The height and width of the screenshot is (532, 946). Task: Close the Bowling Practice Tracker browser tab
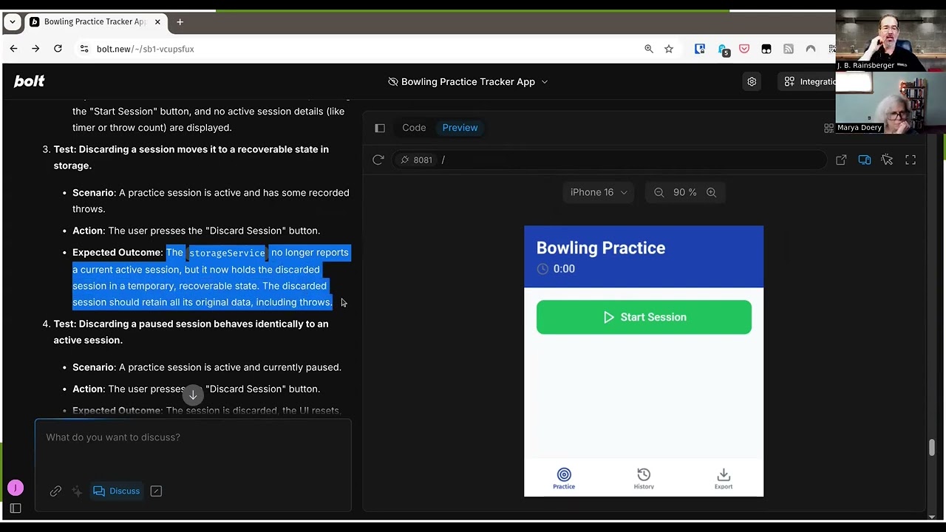[x=157, y=22]
